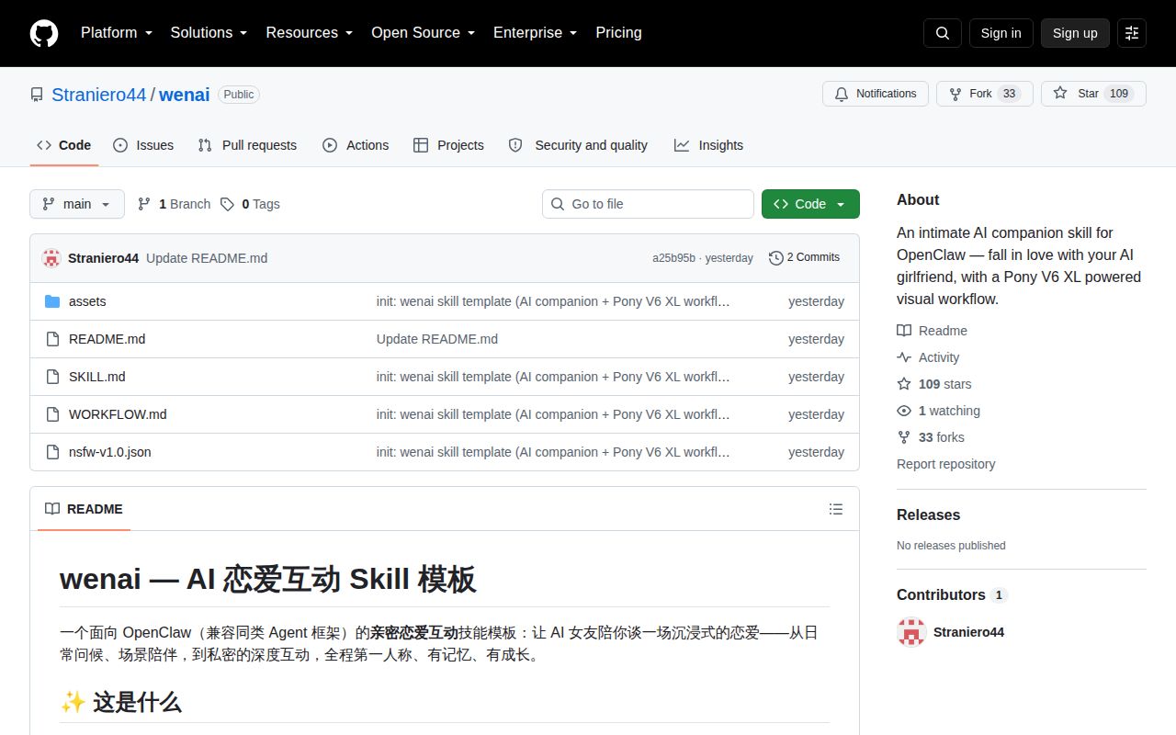The width and height of the screenshot is (1176, 735).
Task: Open the Straniero44 owner link
Action: [99, 95]
